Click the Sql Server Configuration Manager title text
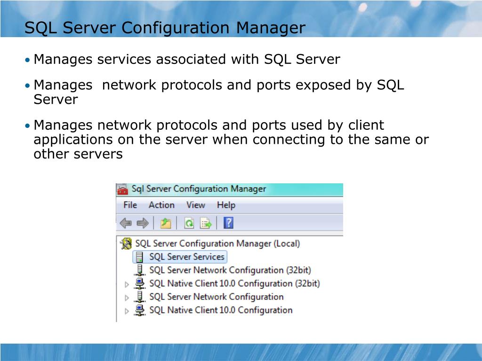 [199, 189]
